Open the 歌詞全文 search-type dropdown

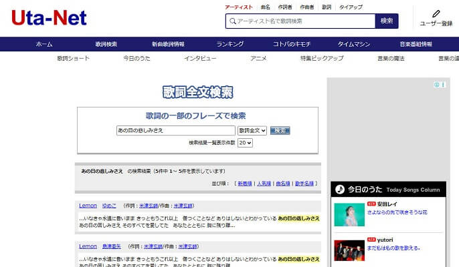point(252,131)
